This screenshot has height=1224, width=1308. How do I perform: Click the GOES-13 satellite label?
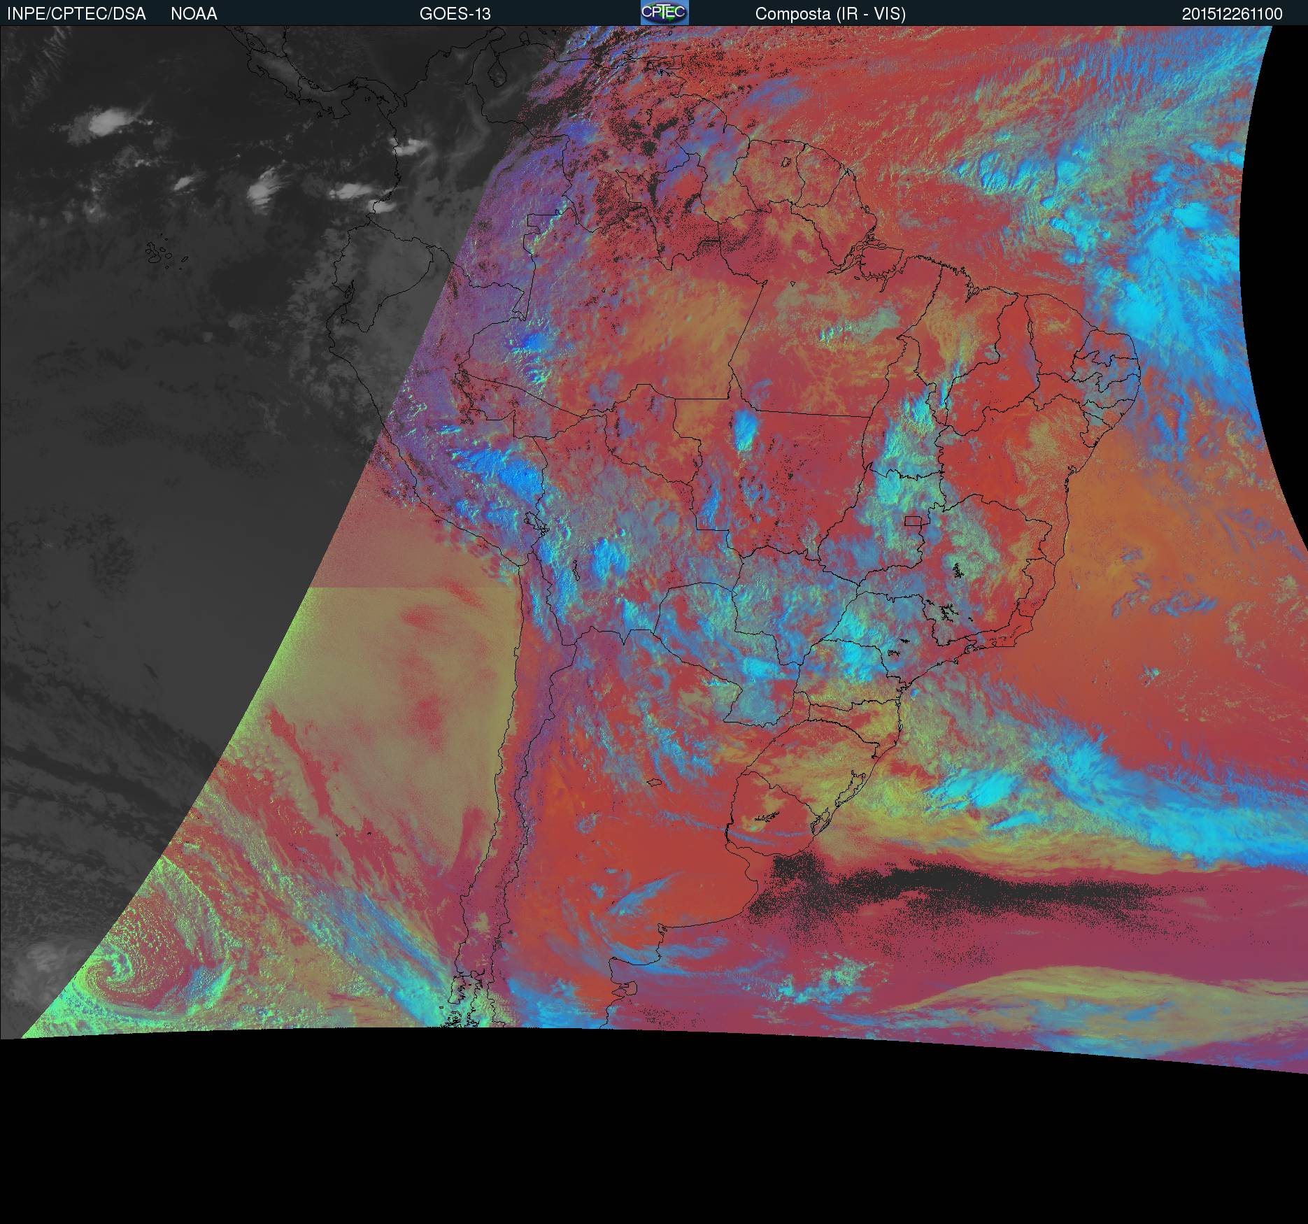(x=455, y=14)
